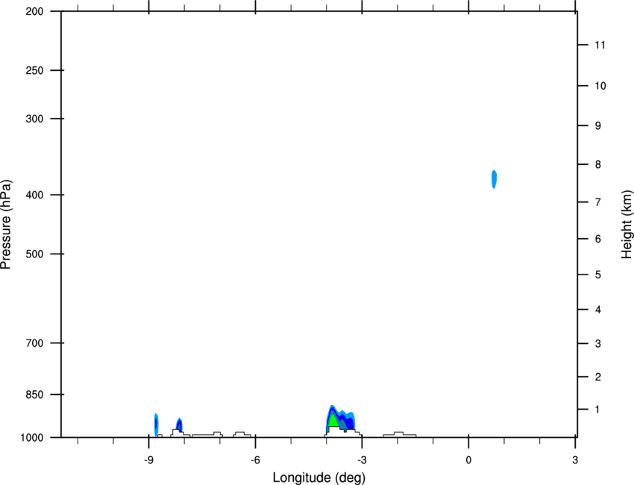The height and width of the screenshot is (485, 634).
Task: Click the 6 km height label
Action: (598, 239)
